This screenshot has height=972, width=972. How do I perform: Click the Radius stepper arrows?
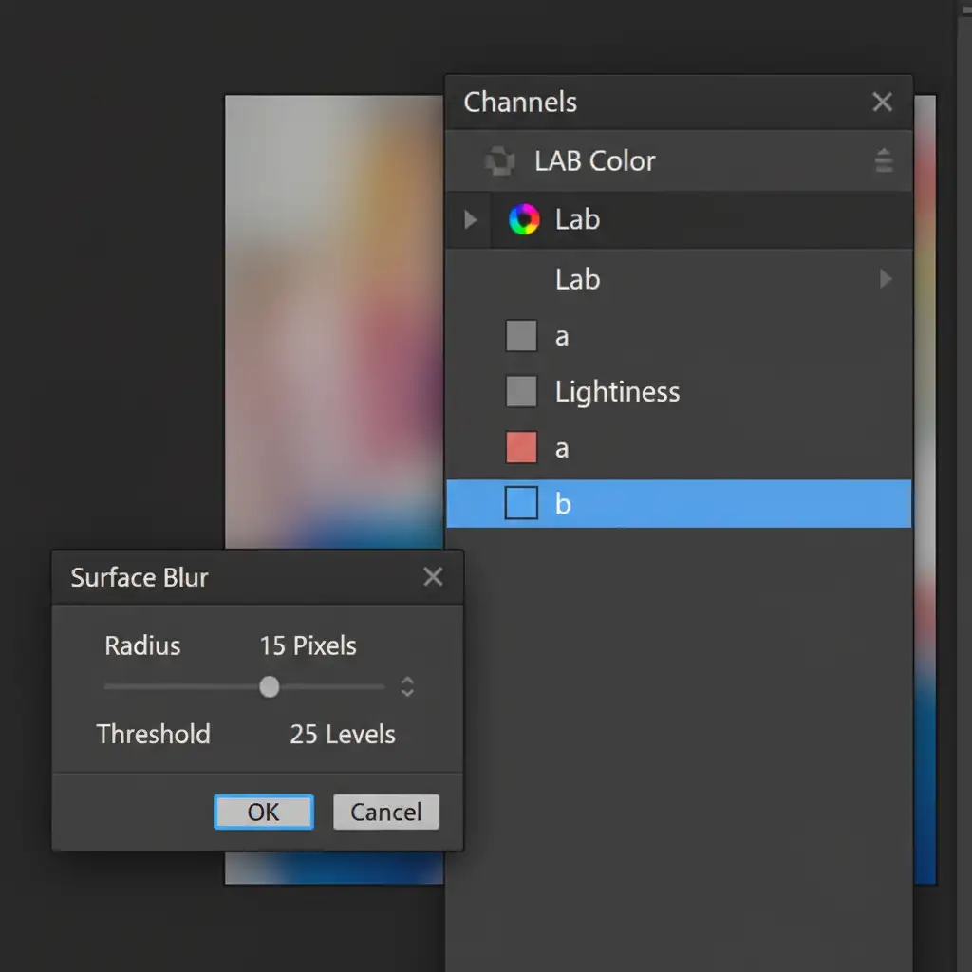(x=407, y=686)
